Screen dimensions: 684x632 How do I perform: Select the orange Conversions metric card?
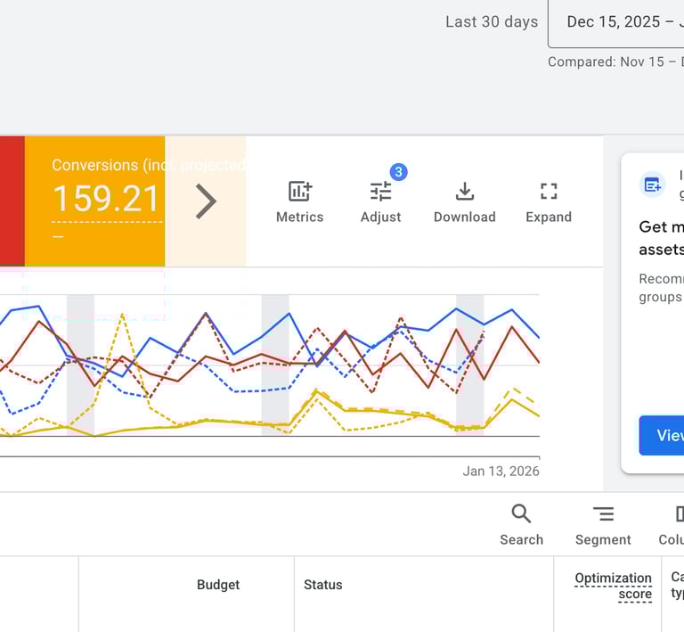pyautogui.click(x=94, y=201)
